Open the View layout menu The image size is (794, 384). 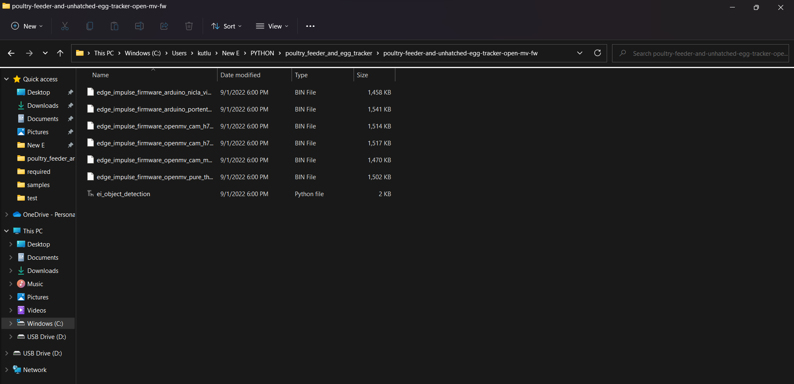272,26
